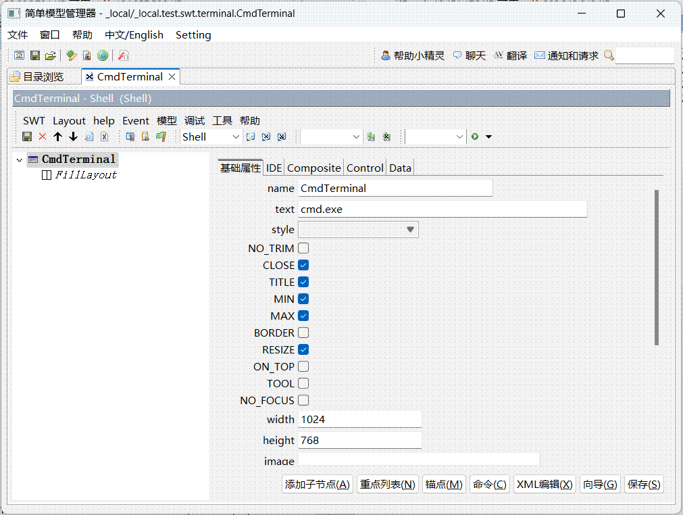
Task: Open the empty dropdown left of the run button
Action: 435,137
